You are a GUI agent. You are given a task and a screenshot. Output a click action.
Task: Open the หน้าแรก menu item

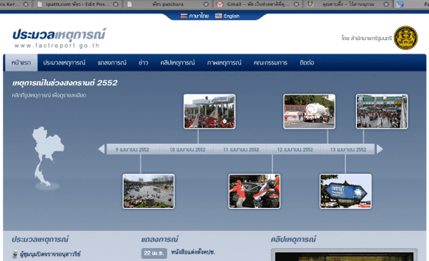click(21, 63)
